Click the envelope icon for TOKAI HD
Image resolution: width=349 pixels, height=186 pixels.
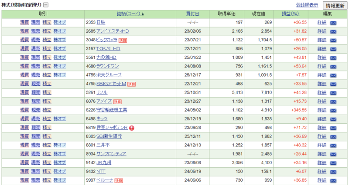point(333,48)
